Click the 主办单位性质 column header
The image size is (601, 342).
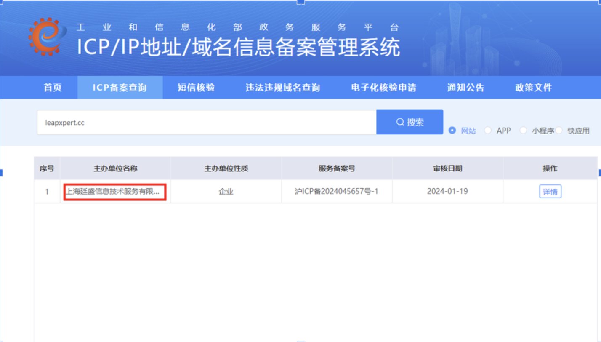click(226, 168)
